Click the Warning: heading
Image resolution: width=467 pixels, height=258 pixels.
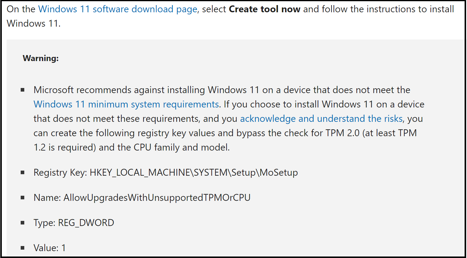tap(41, 58)
